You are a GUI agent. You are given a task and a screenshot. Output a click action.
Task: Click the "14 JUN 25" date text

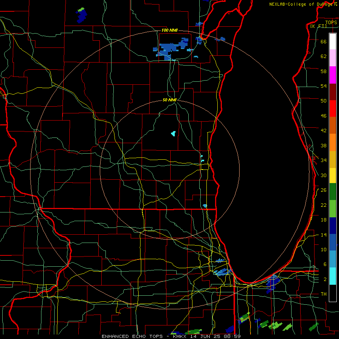point(206,336)
